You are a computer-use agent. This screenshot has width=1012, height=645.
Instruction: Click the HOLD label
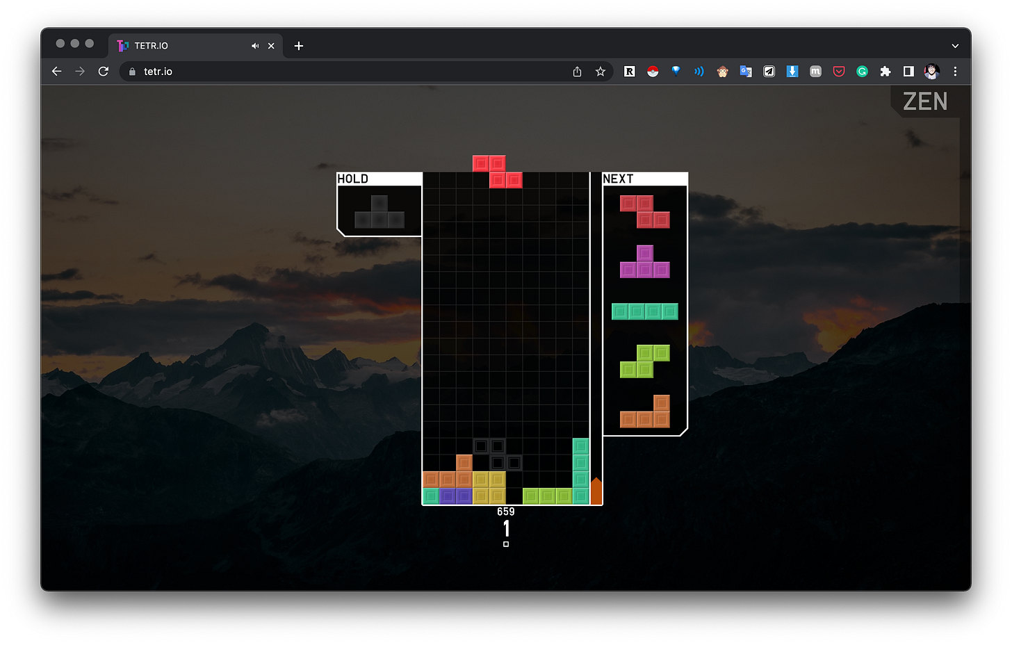coord(353,179)
